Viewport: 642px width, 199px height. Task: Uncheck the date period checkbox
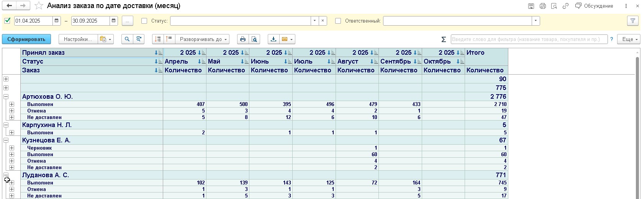(x=7, y=21)
